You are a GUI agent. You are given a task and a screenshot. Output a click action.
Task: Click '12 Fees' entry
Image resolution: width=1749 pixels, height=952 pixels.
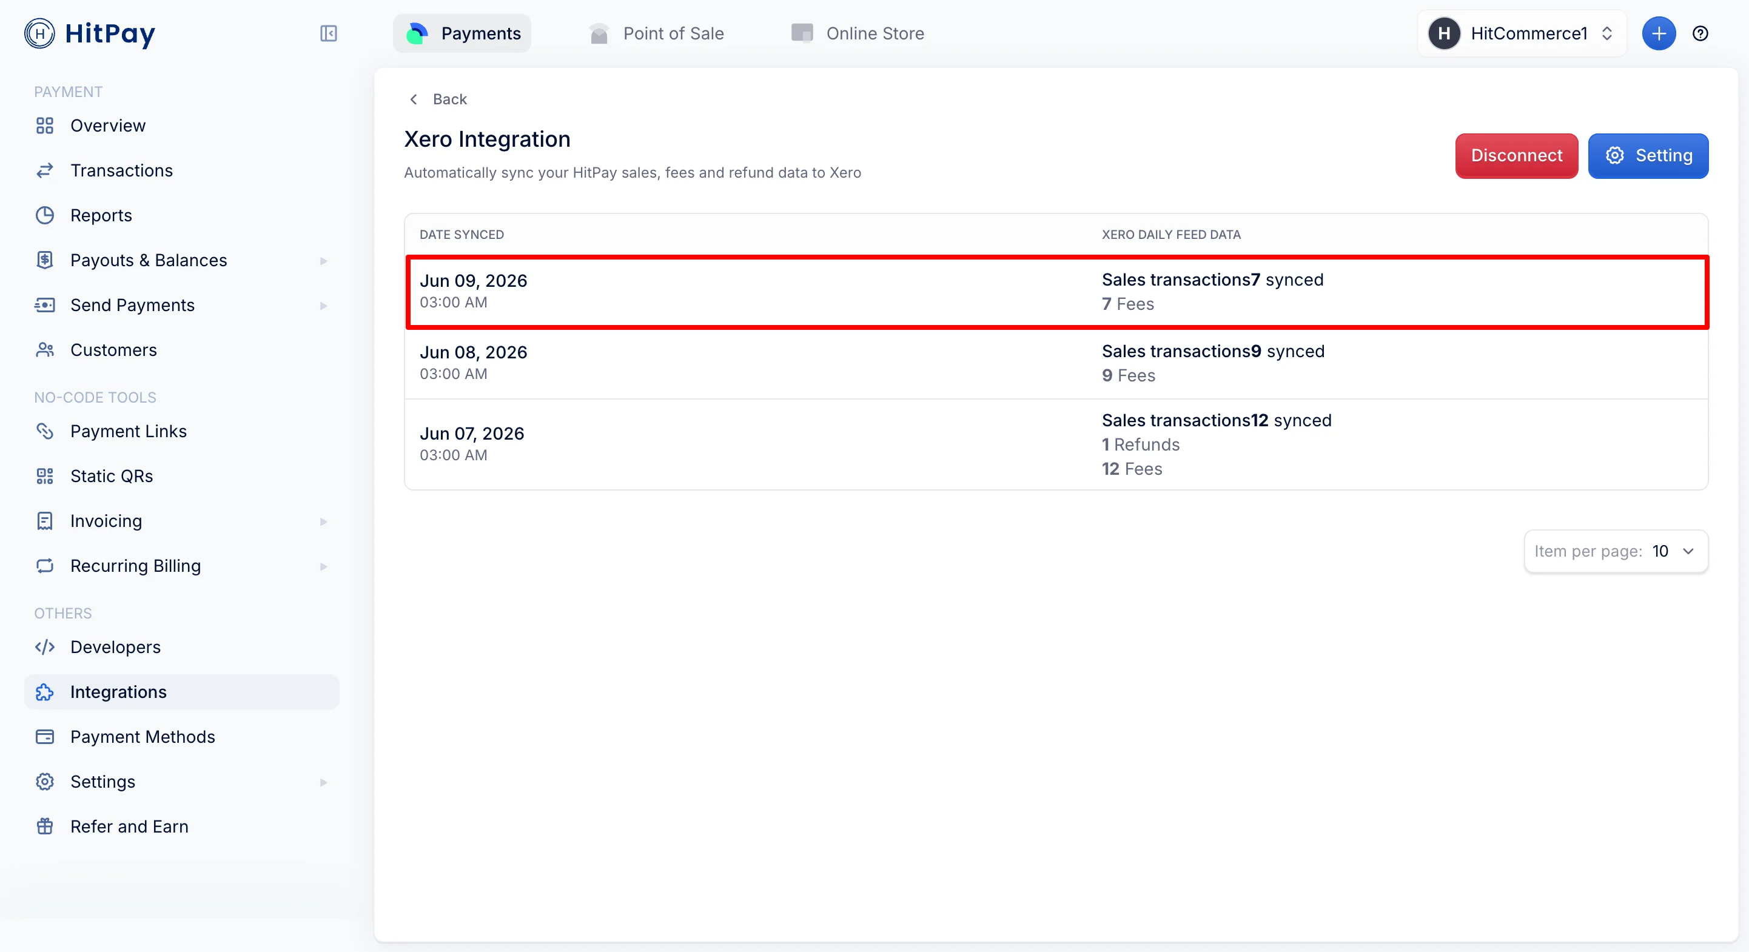1131,469
